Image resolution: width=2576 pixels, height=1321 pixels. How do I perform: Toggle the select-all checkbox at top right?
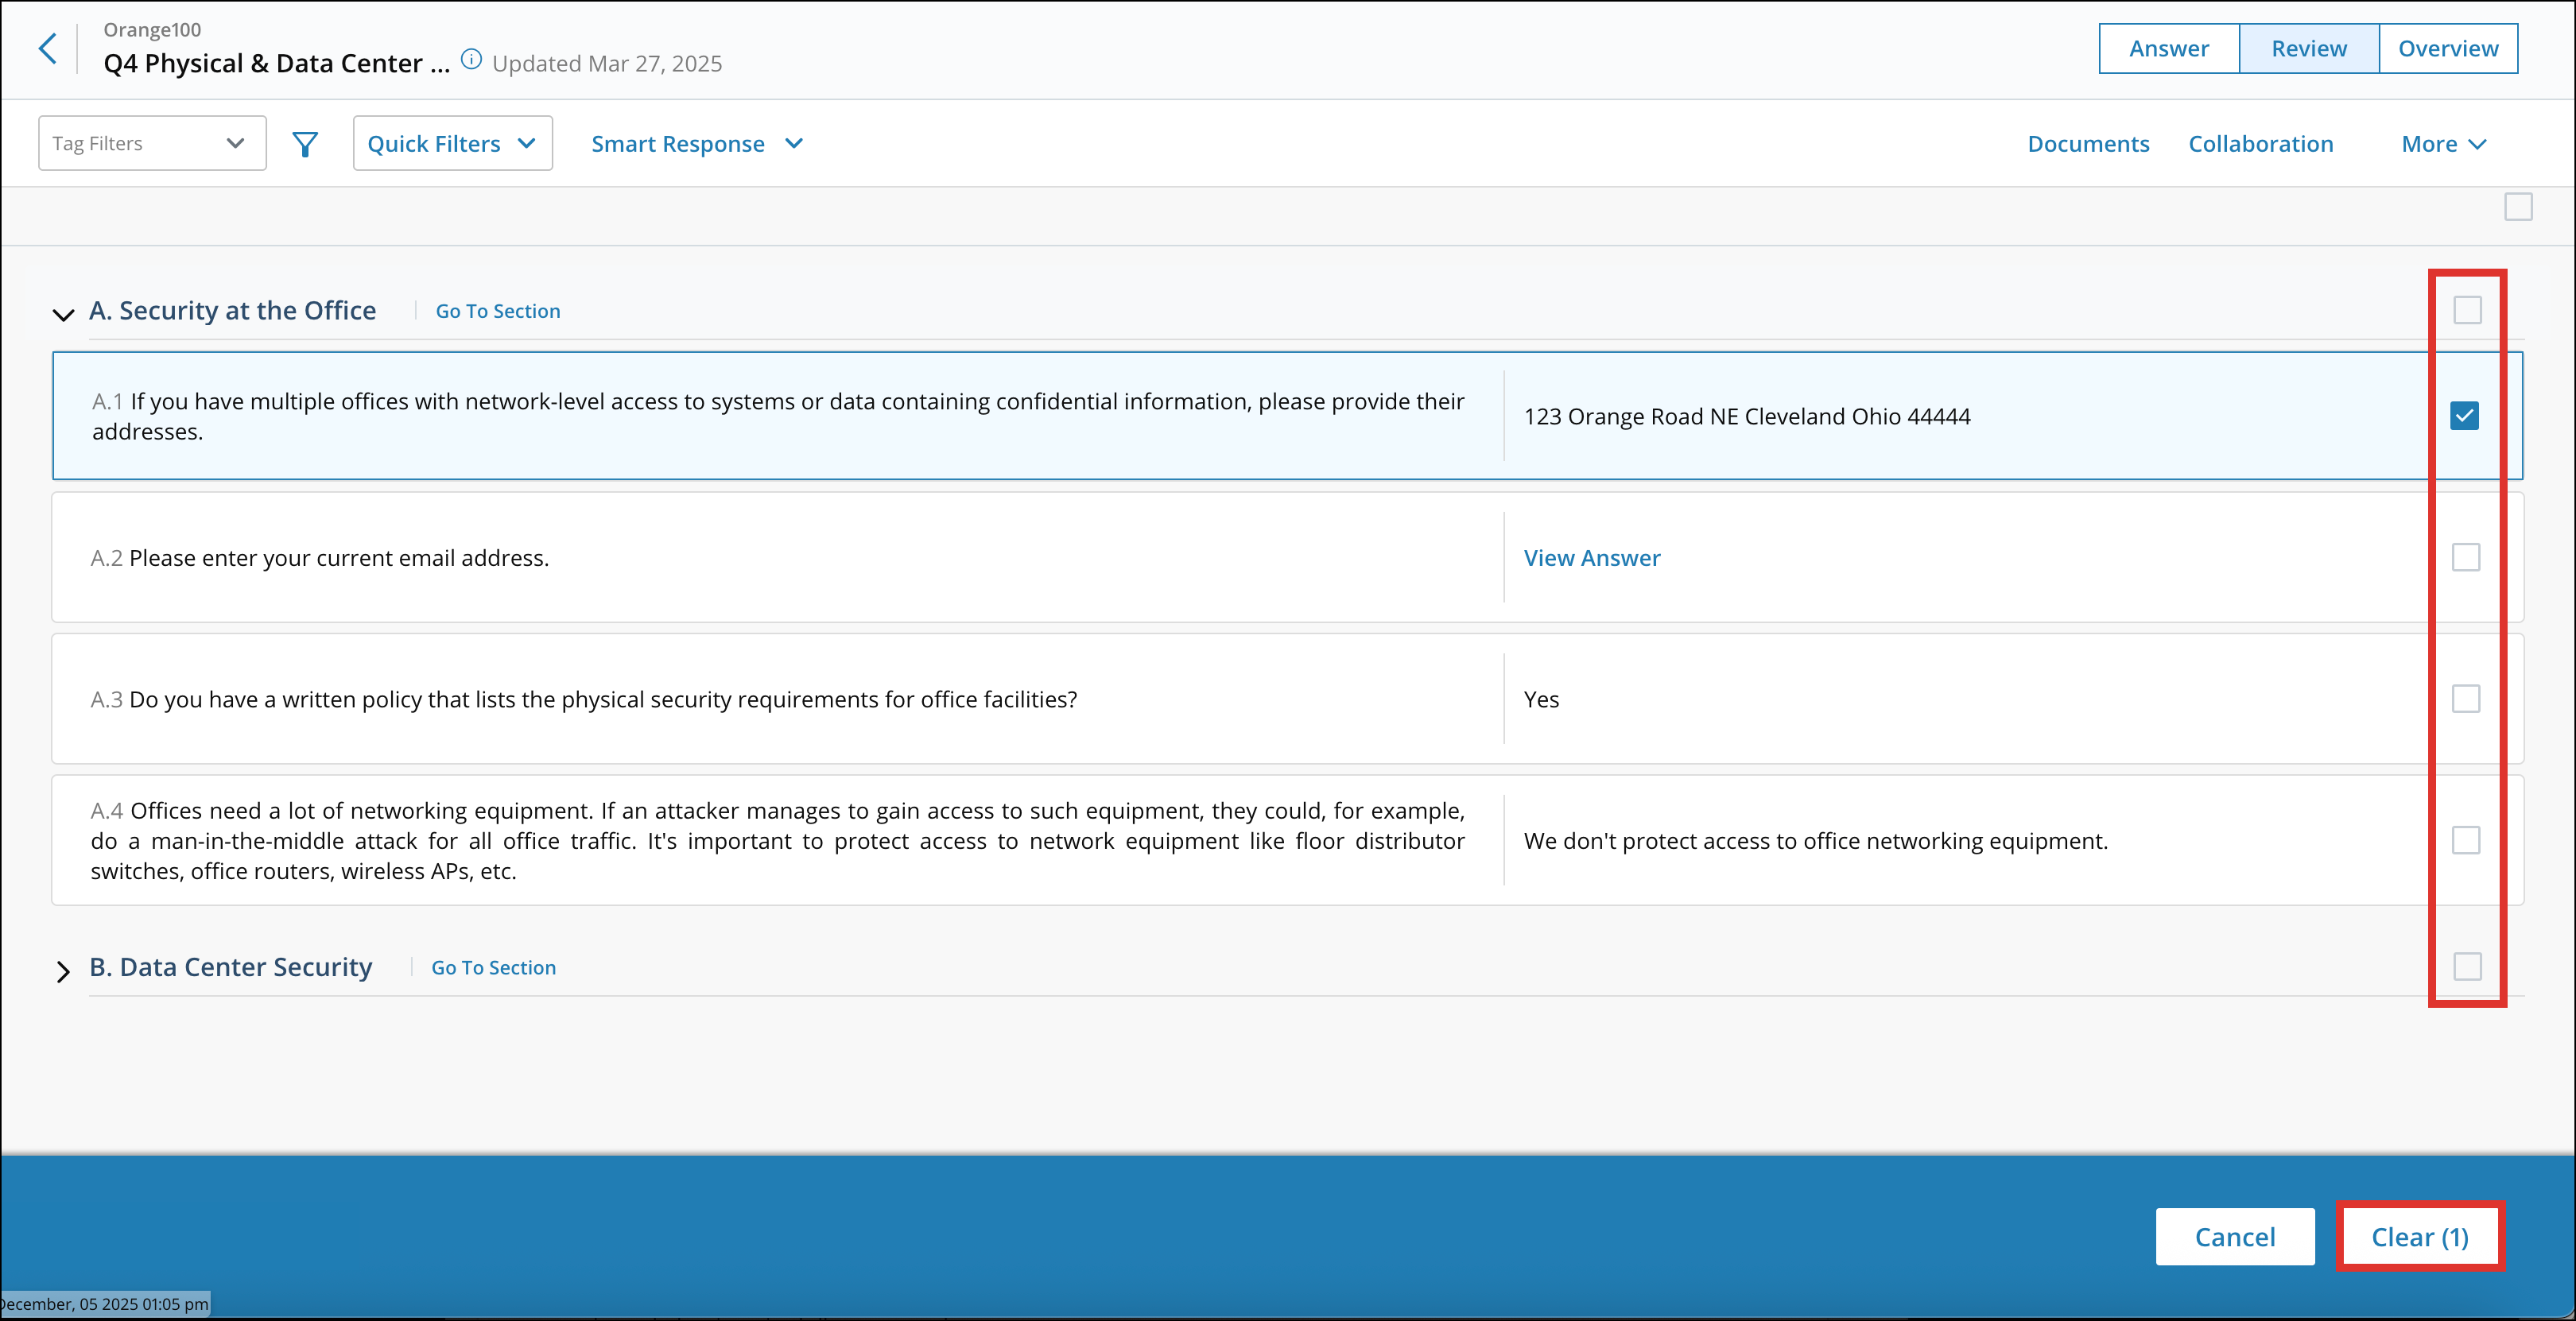pyautogui.click(x=2519, y=206)
